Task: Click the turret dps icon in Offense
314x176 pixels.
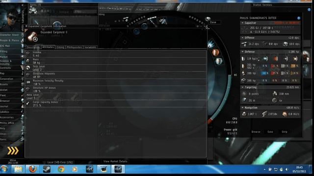Action: (244, 44)
